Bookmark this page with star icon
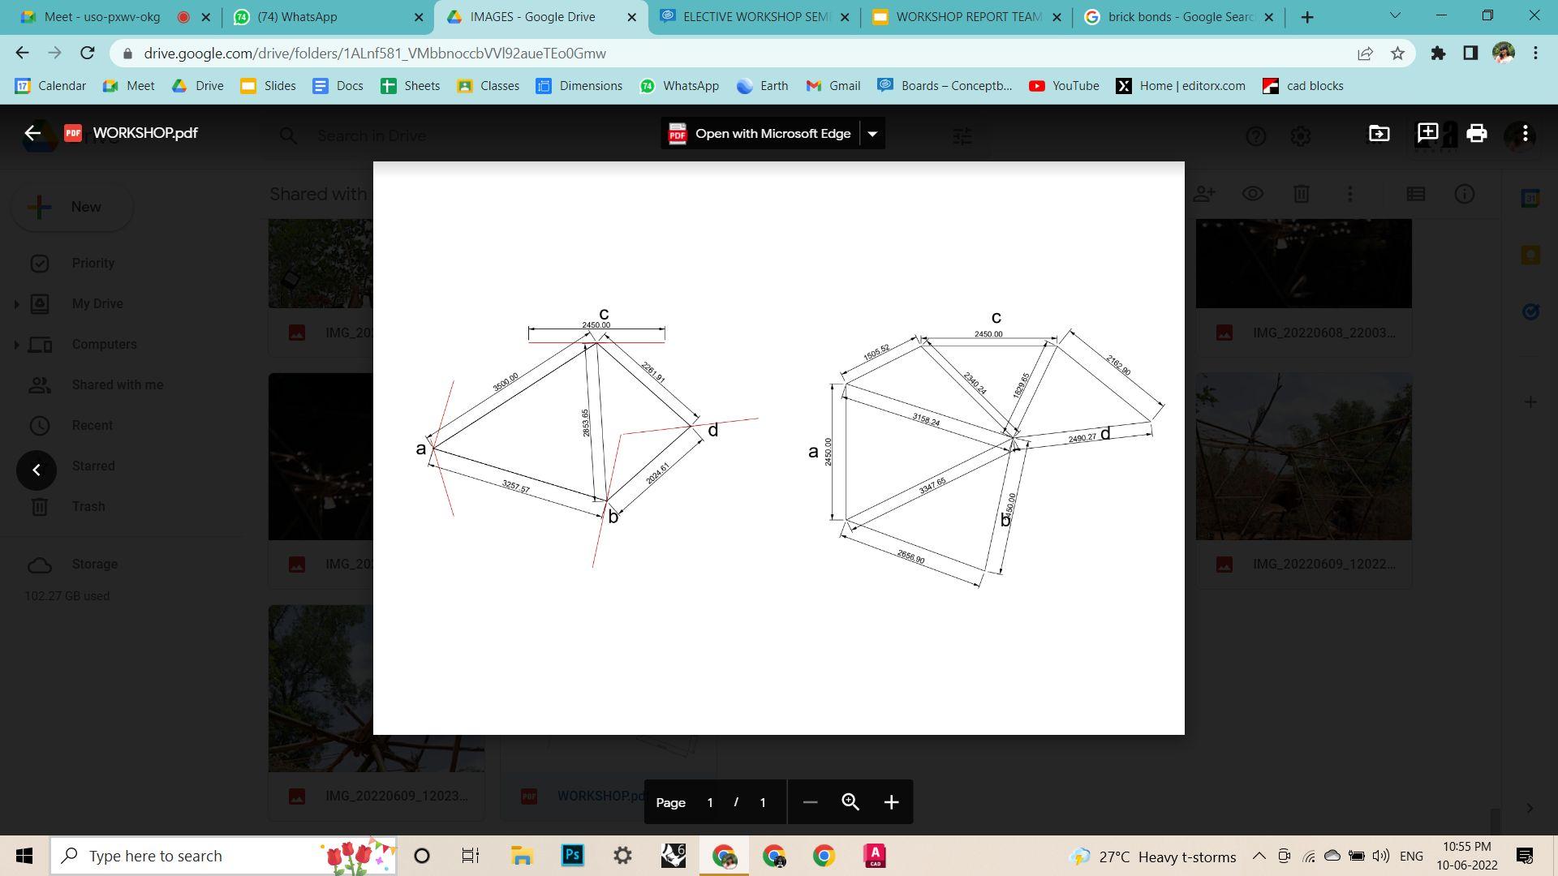Image resolution: width=1558 pixels, height=876 pixels. click(1397, 54)
